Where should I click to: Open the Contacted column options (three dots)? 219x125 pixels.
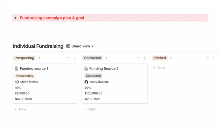(x=138, y=58)
